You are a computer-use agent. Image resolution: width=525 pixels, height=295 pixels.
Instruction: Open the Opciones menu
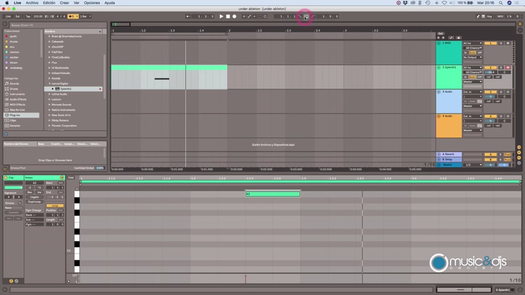[92, 3]
